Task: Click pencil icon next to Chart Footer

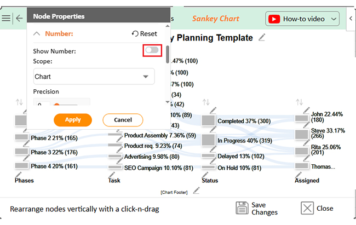Action: pyautogui.click(x=196, y=191)
